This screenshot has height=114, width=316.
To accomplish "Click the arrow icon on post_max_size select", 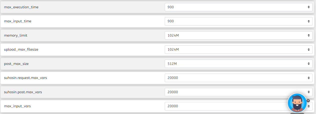I will tap(309, 64).
